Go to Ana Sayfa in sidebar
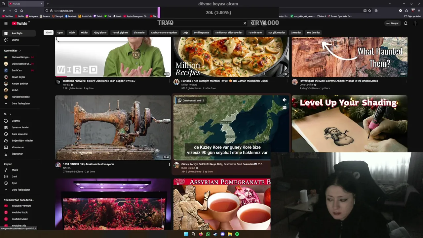 click(x=19, y=33)
